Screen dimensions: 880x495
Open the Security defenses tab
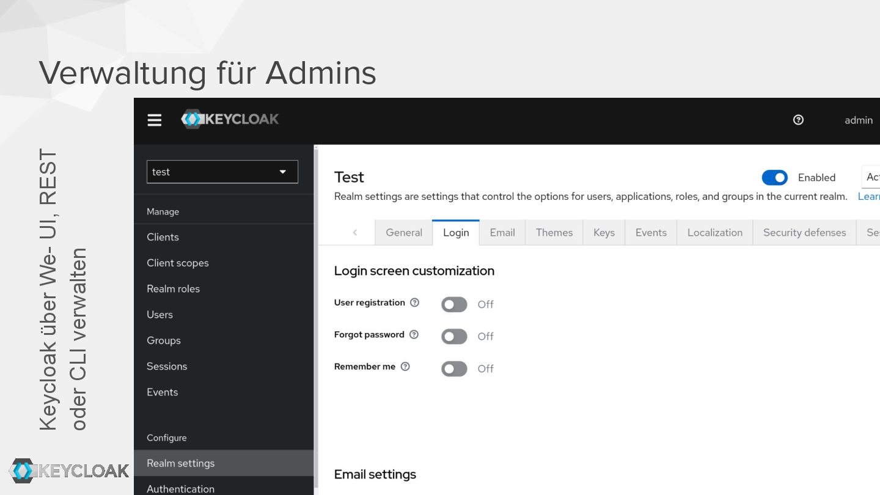pyautogui.click(x=804, y=232)
